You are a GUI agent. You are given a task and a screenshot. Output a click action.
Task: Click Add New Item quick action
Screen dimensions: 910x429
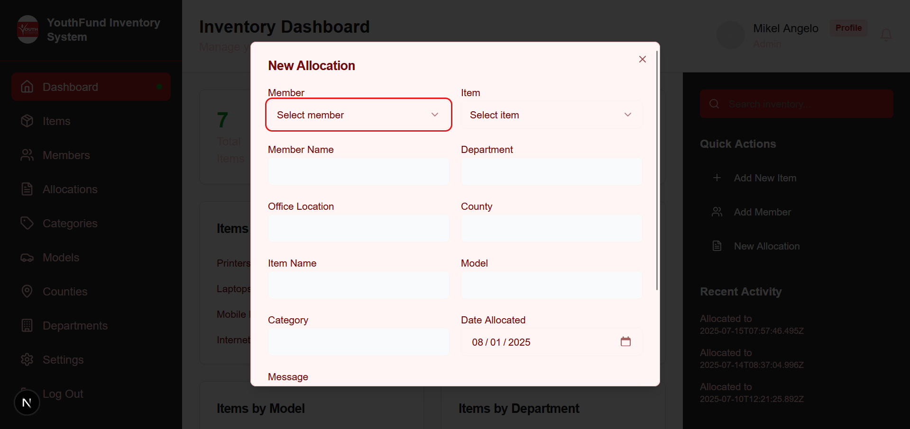pos(797,178)
